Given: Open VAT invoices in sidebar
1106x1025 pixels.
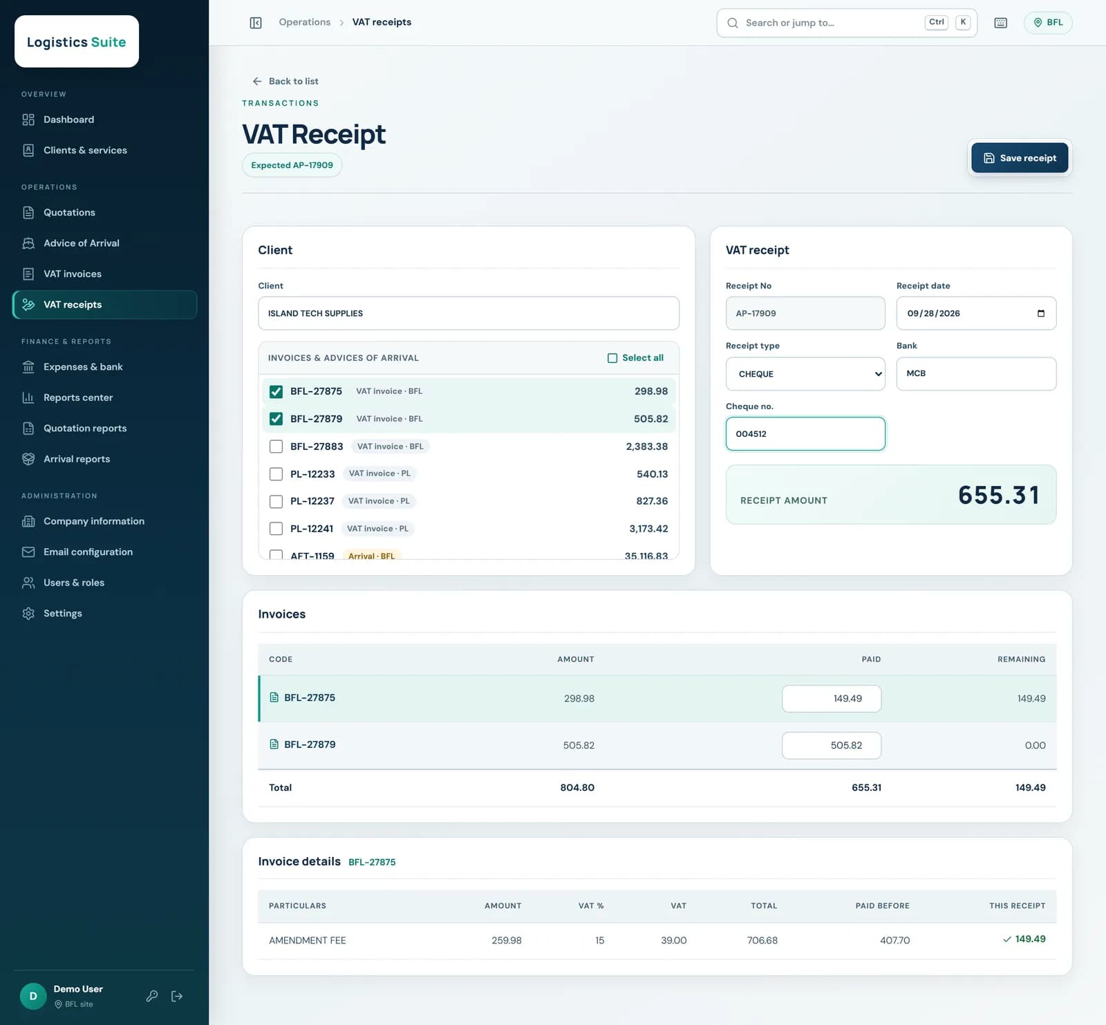Looking at the screenshot, I should coord(104,274).
